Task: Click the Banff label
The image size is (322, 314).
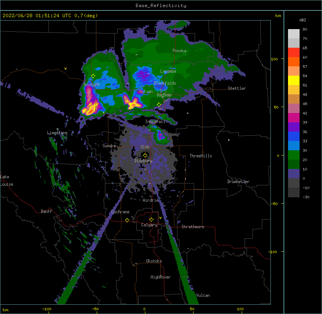Action: point(46,211)
